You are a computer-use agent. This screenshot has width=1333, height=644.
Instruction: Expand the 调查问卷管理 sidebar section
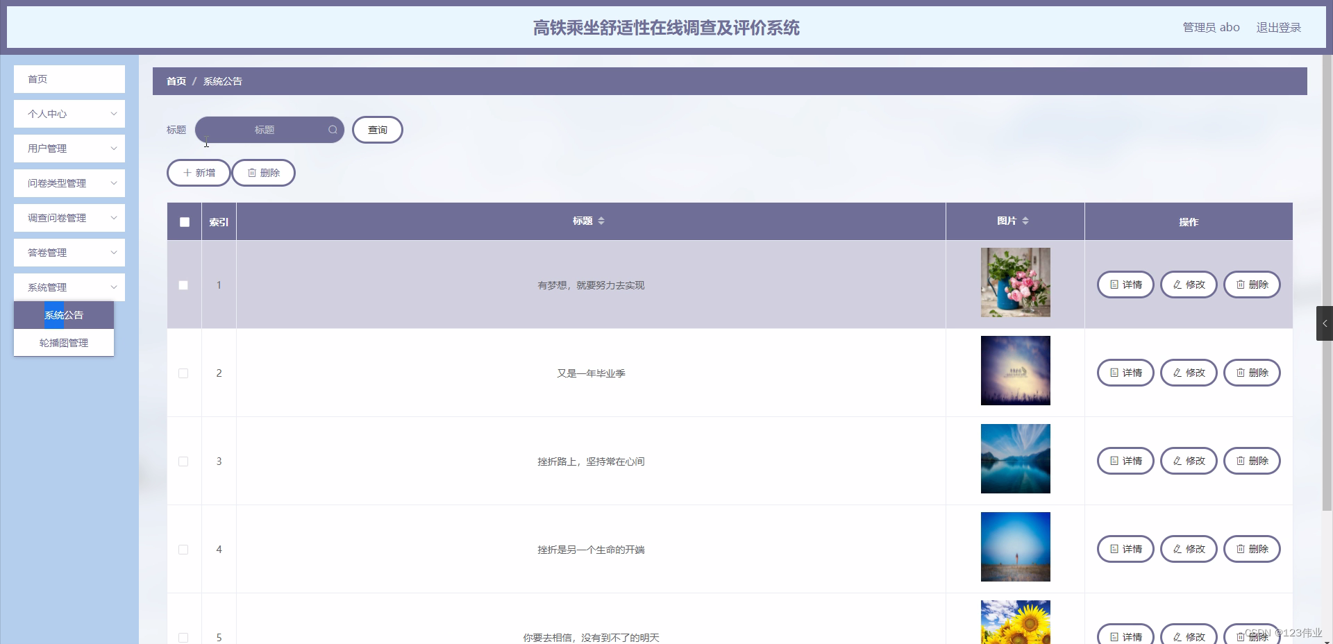tap(69, 217)
